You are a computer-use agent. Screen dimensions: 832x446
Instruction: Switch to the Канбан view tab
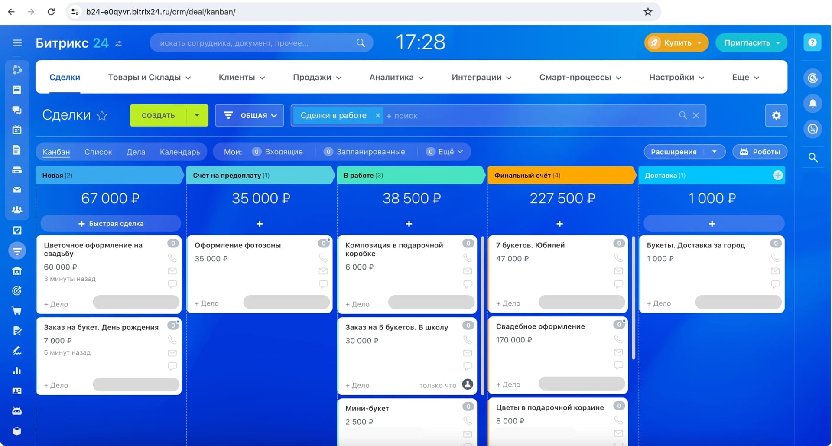tap(56, 152)
